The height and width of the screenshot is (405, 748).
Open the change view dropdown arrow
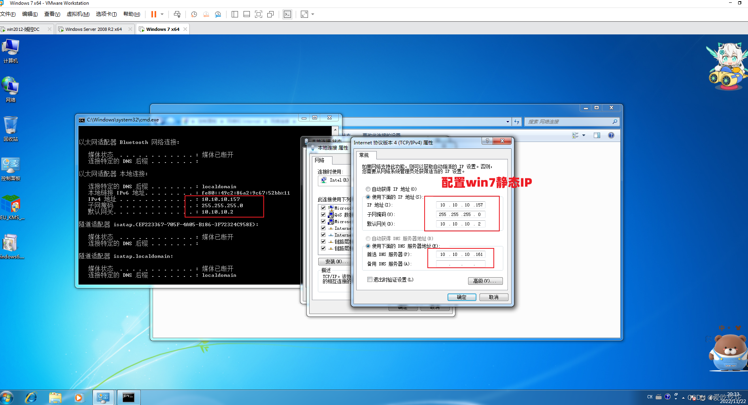(584, 135)
